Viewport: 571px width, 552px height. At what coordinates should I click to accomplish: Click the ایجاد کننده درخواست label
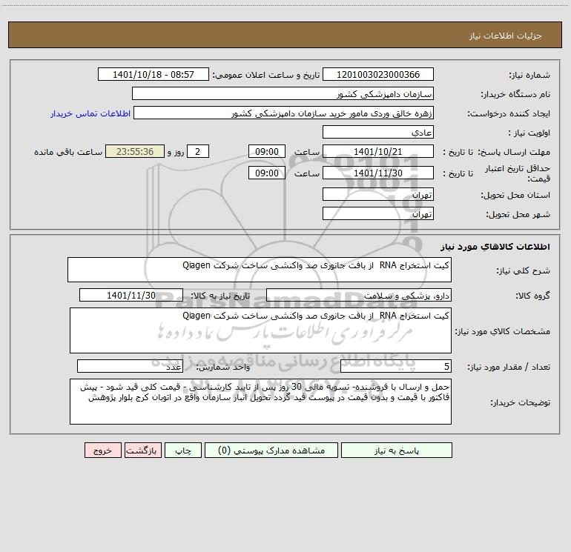(509, 113)
